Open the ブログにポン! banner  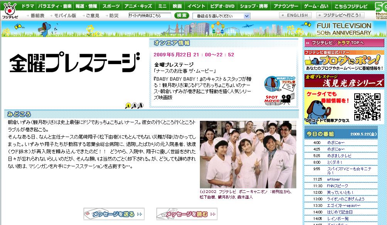[344, 61]
